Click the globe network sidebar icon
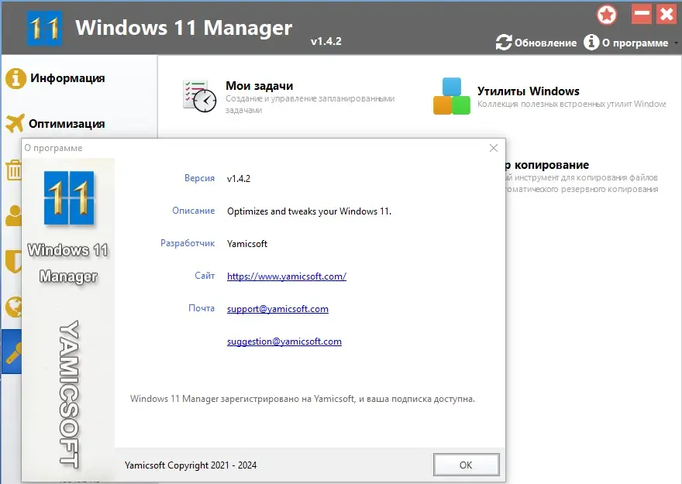 click(13, 307)
